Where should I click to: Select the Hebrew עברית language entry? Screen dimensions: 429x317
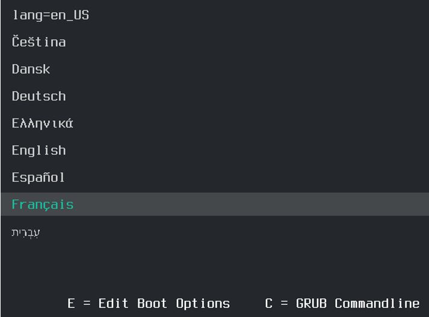[x=26, y=232]
